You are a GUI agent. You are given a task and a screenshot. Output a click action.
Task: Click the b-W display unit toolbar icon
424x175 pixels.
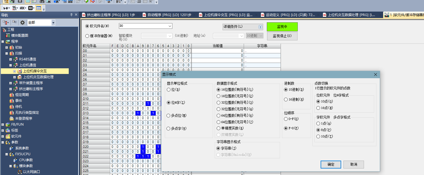pos(6,8)
